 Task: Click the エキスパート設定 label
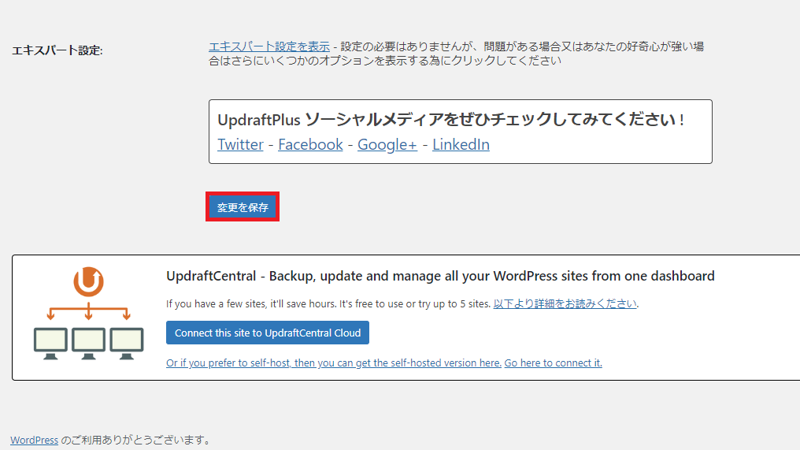coord(57,50)
